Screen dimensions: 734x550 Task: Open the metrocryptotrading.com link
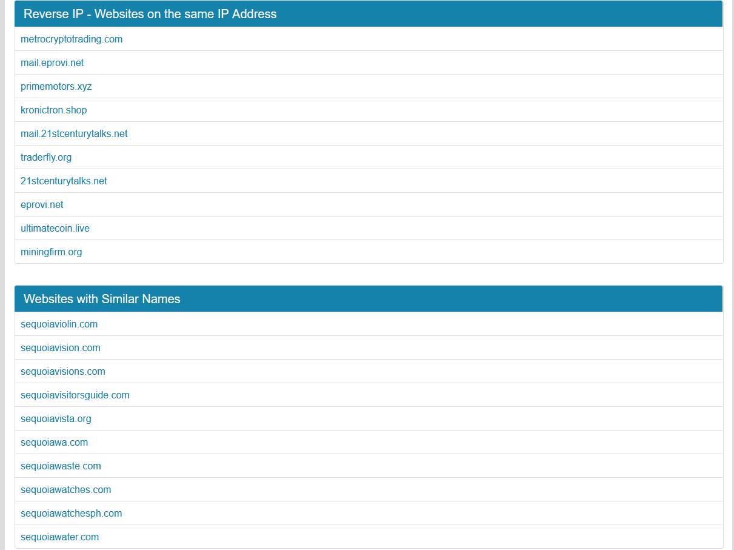coord(72,39)
